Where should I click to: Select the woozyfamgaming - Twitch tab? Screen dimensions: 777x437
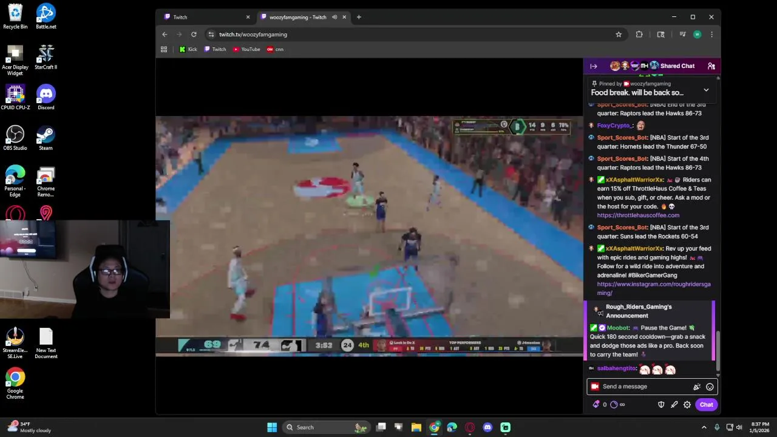click(x=297, y=17)
